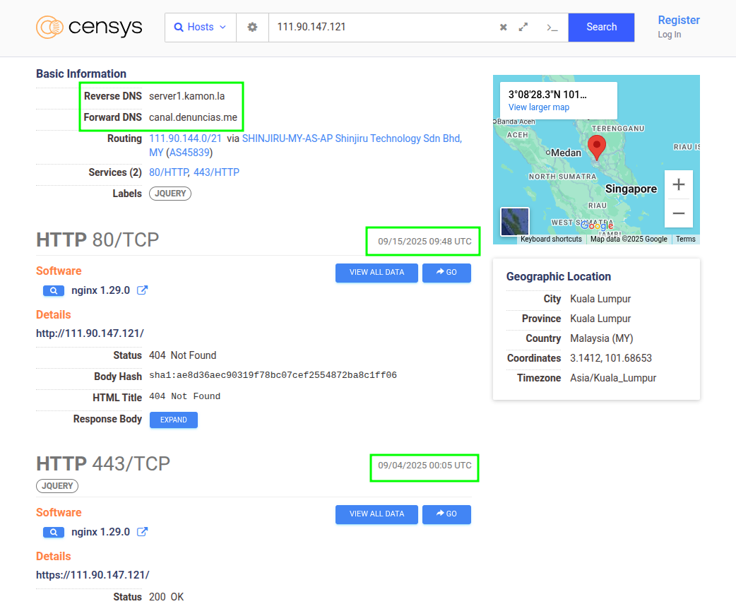Expand the Response Body section
Screen dimensions: 736x604
click(173, 420)
